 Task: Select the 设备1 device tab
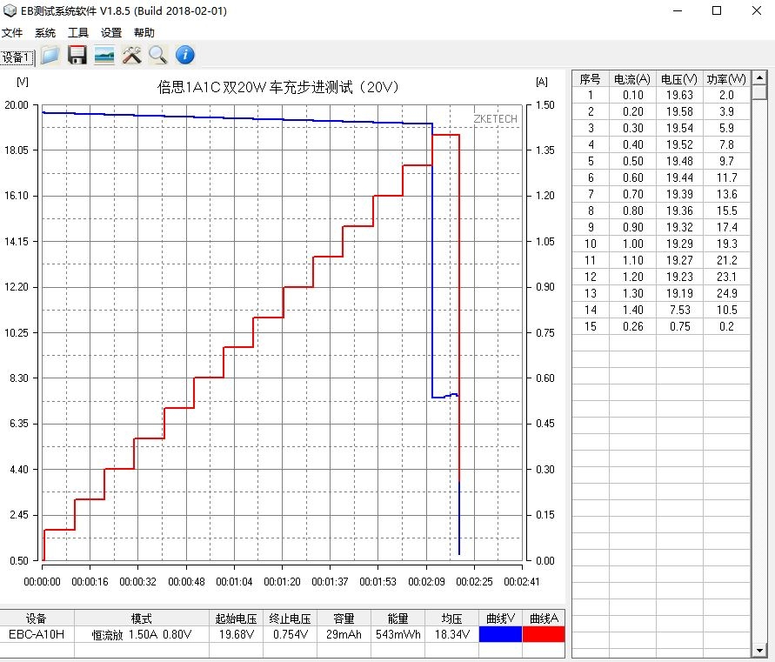(x=17, y=57)
